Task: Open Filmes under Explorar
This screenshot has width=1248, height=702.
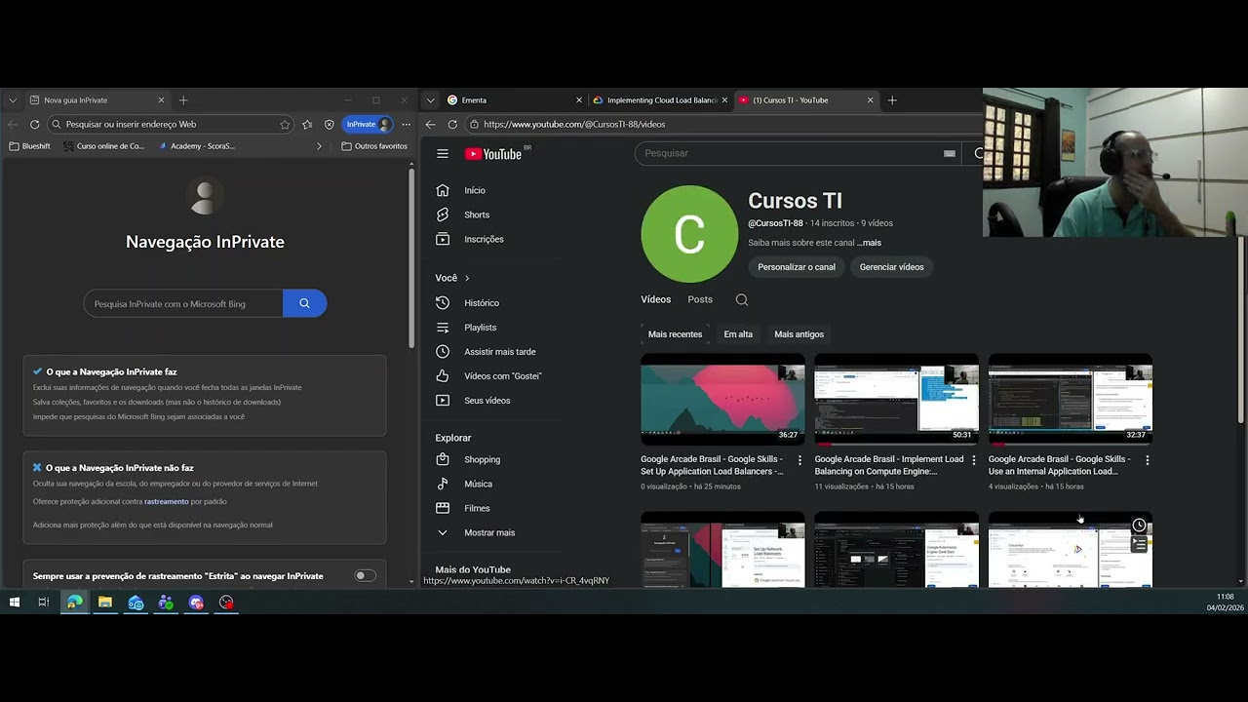Action: click(477, 508)
